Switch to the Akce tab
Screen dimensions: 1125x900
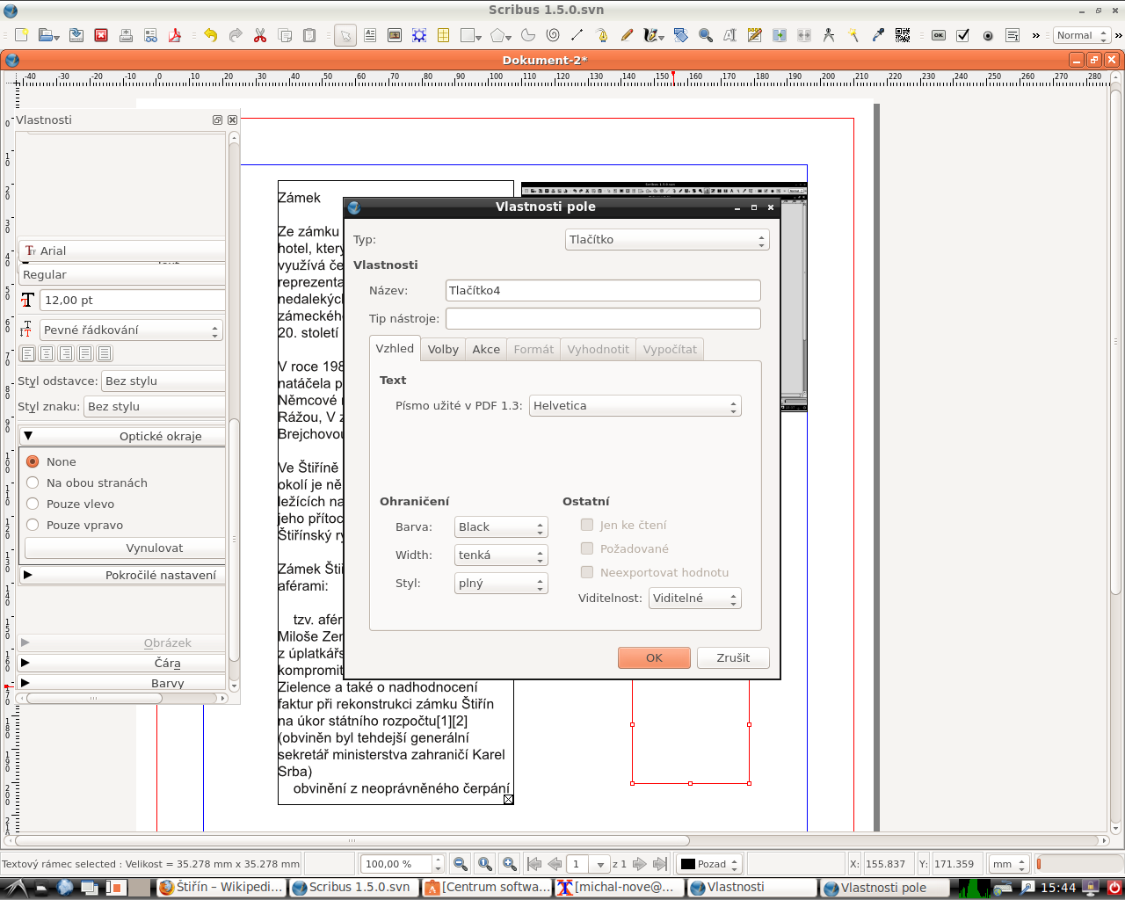tap(486, 349)
